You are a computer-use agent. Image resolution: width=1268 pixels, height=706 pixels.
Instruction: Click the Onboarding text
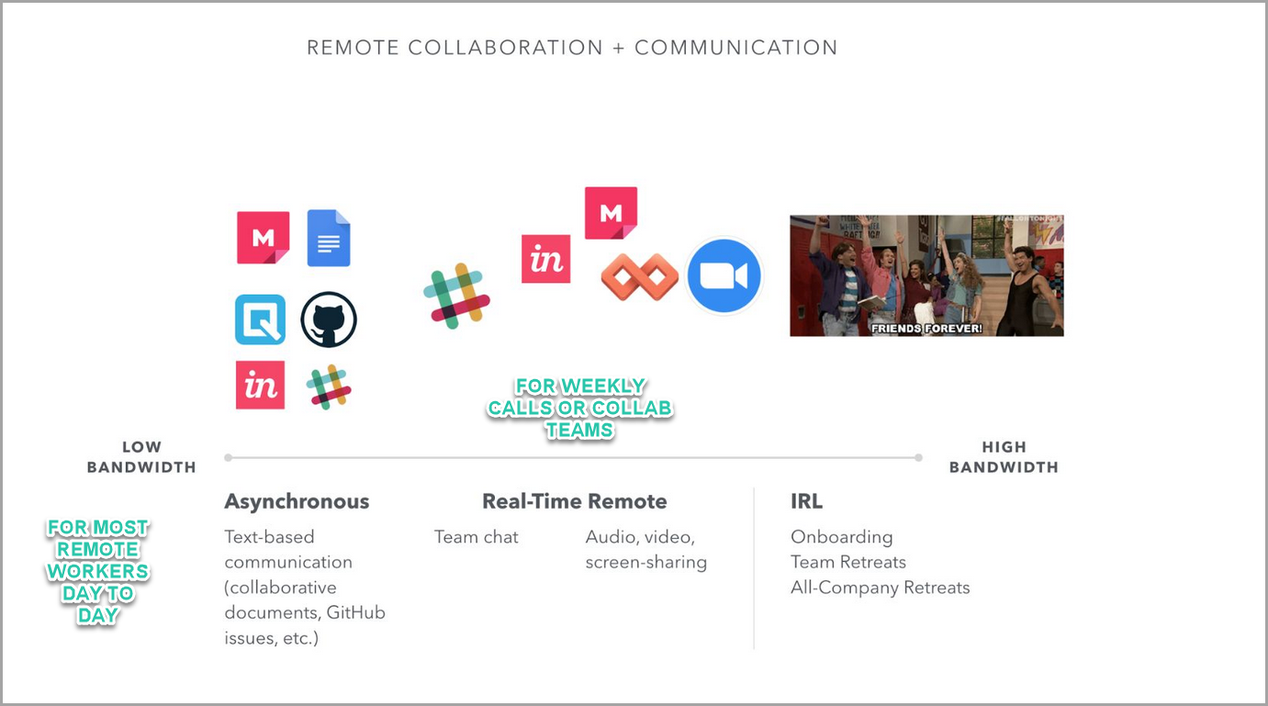841,537
